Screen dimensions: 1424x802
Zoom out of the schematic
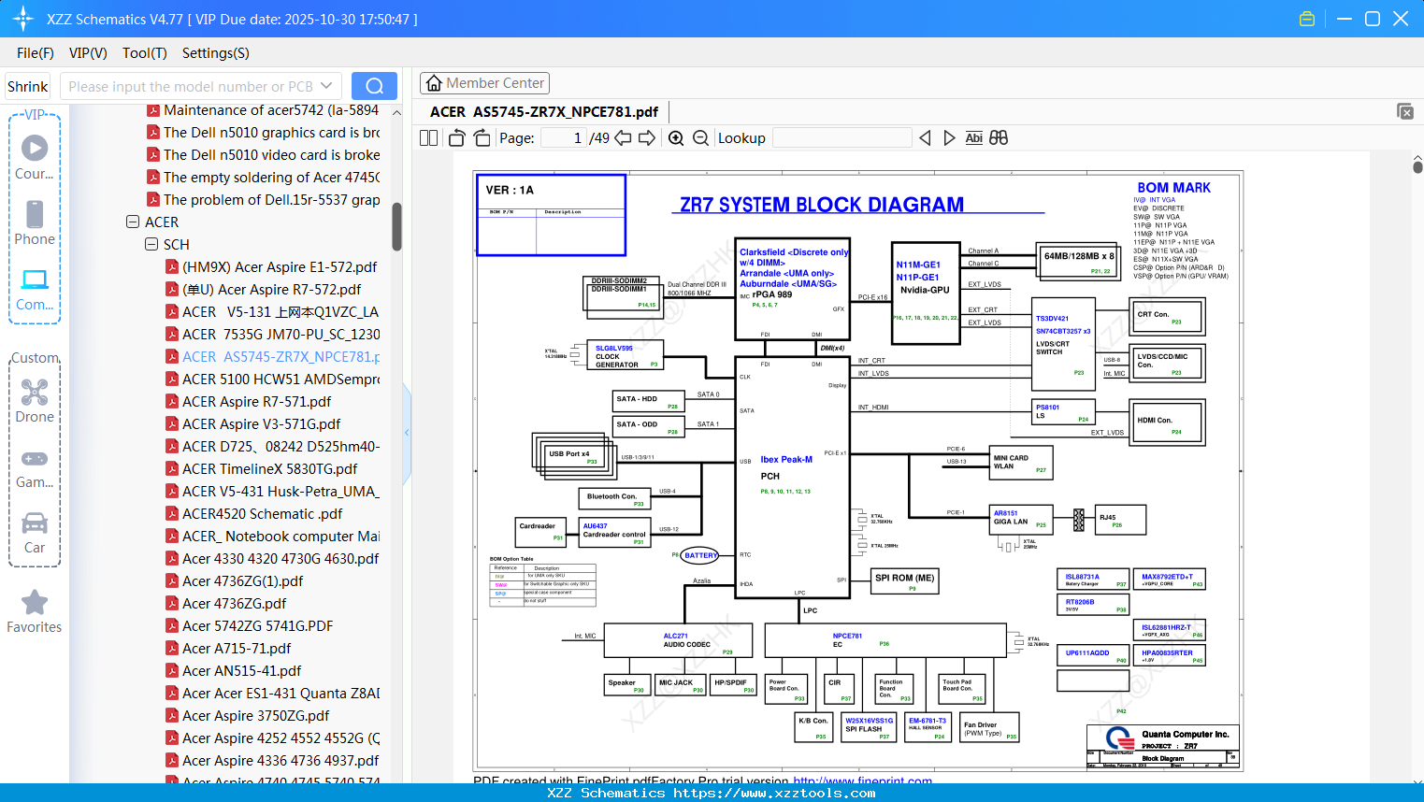pos(700,138)
